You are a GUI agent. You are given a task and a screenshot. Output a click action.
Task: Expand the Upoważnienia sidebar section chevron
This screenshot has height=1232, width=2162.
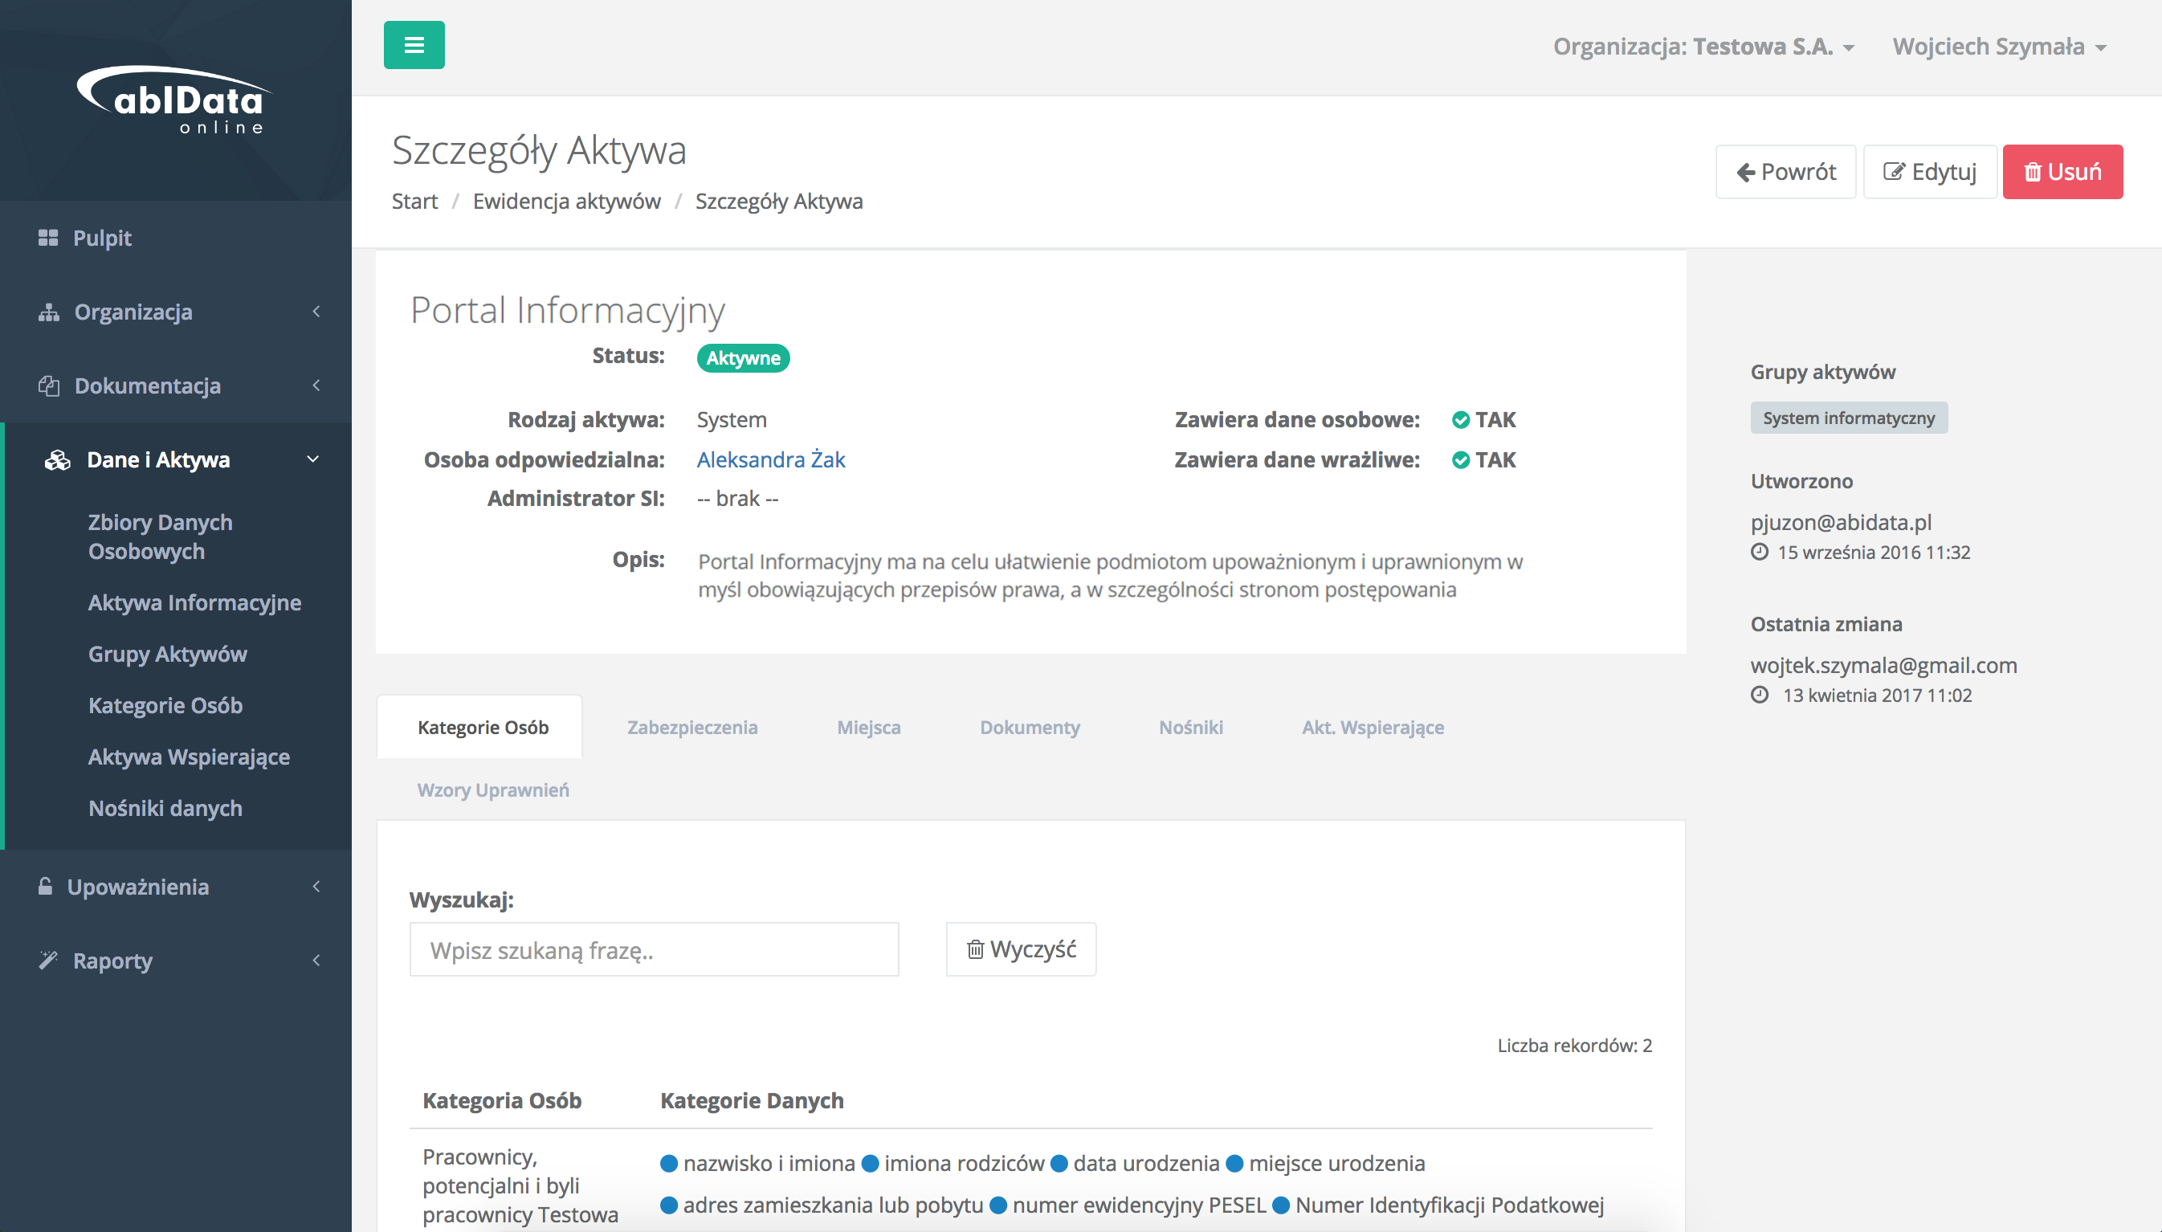(x=316, y=886)
